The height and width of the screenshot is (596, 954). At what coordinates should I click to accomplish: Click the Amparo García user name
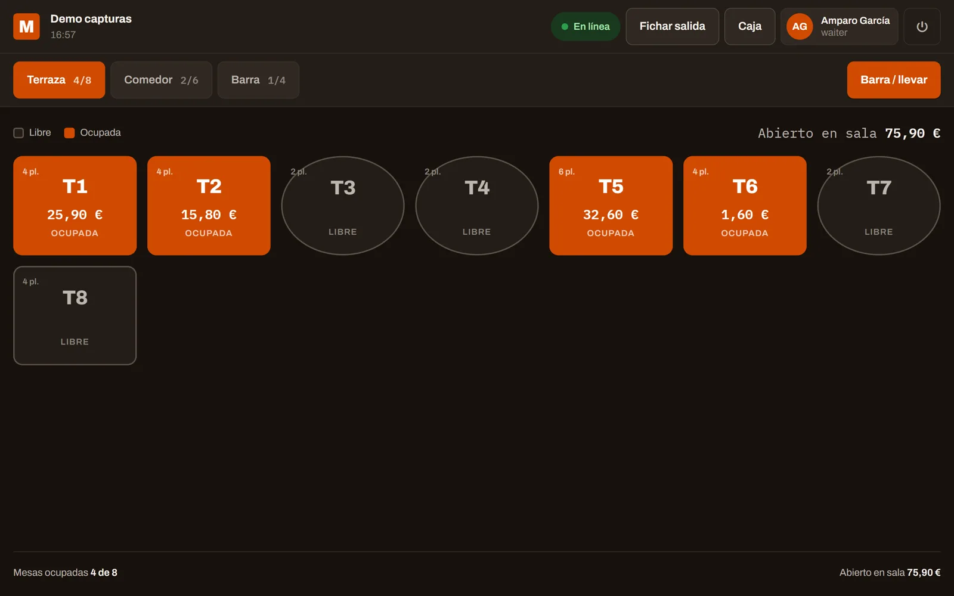coord(855,20)
